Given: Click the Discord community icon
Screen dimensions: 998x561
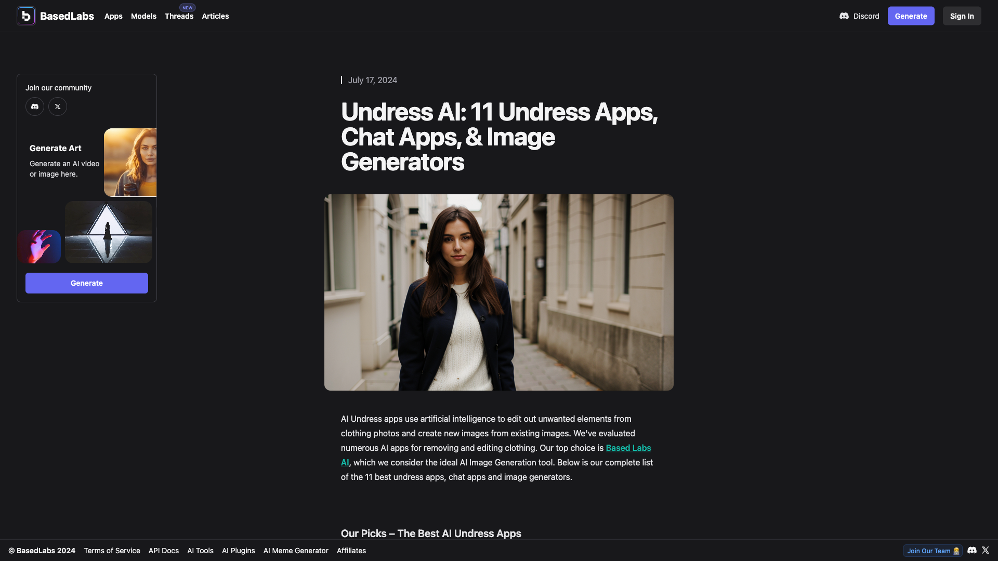Looking at the screenshot, I should [x=34, y=106].
